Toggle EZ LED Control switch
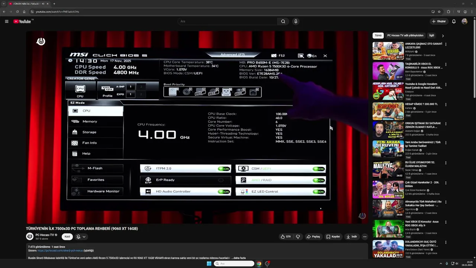 point(319,192)
